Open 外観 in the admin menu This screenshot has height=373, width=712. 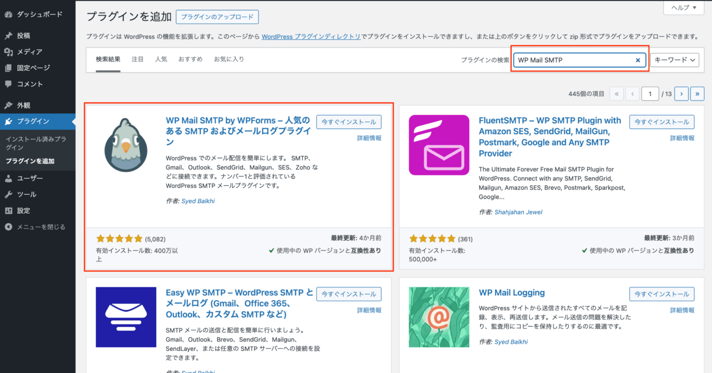point(24,106)
